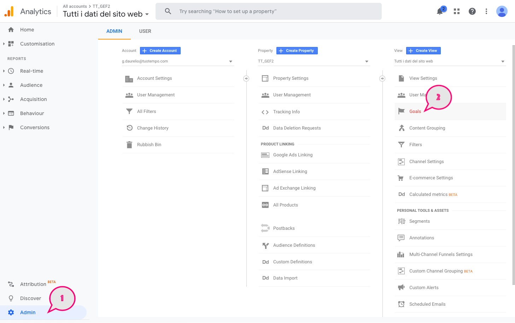Open Calculated metrics link

pyautogui.click(x=428, y=195)
